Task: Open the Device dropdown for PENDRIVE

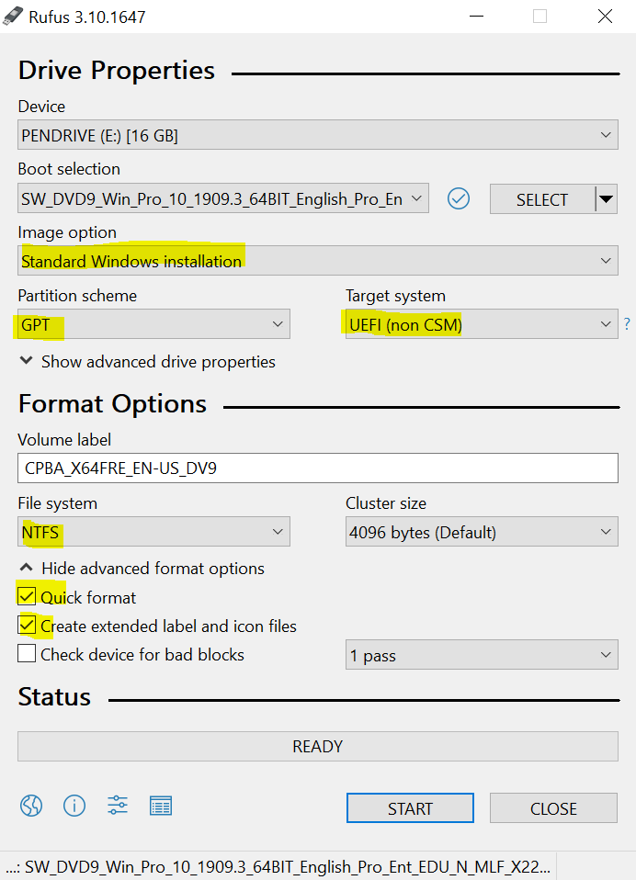Action: (317, 136)
